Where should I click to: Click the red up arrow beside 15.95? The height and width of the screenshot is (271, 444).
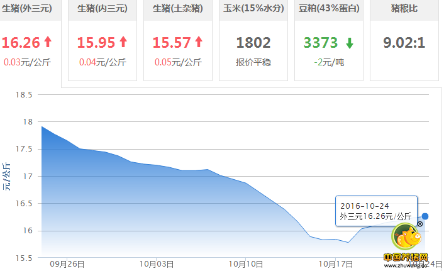click(x=123, y=43)
